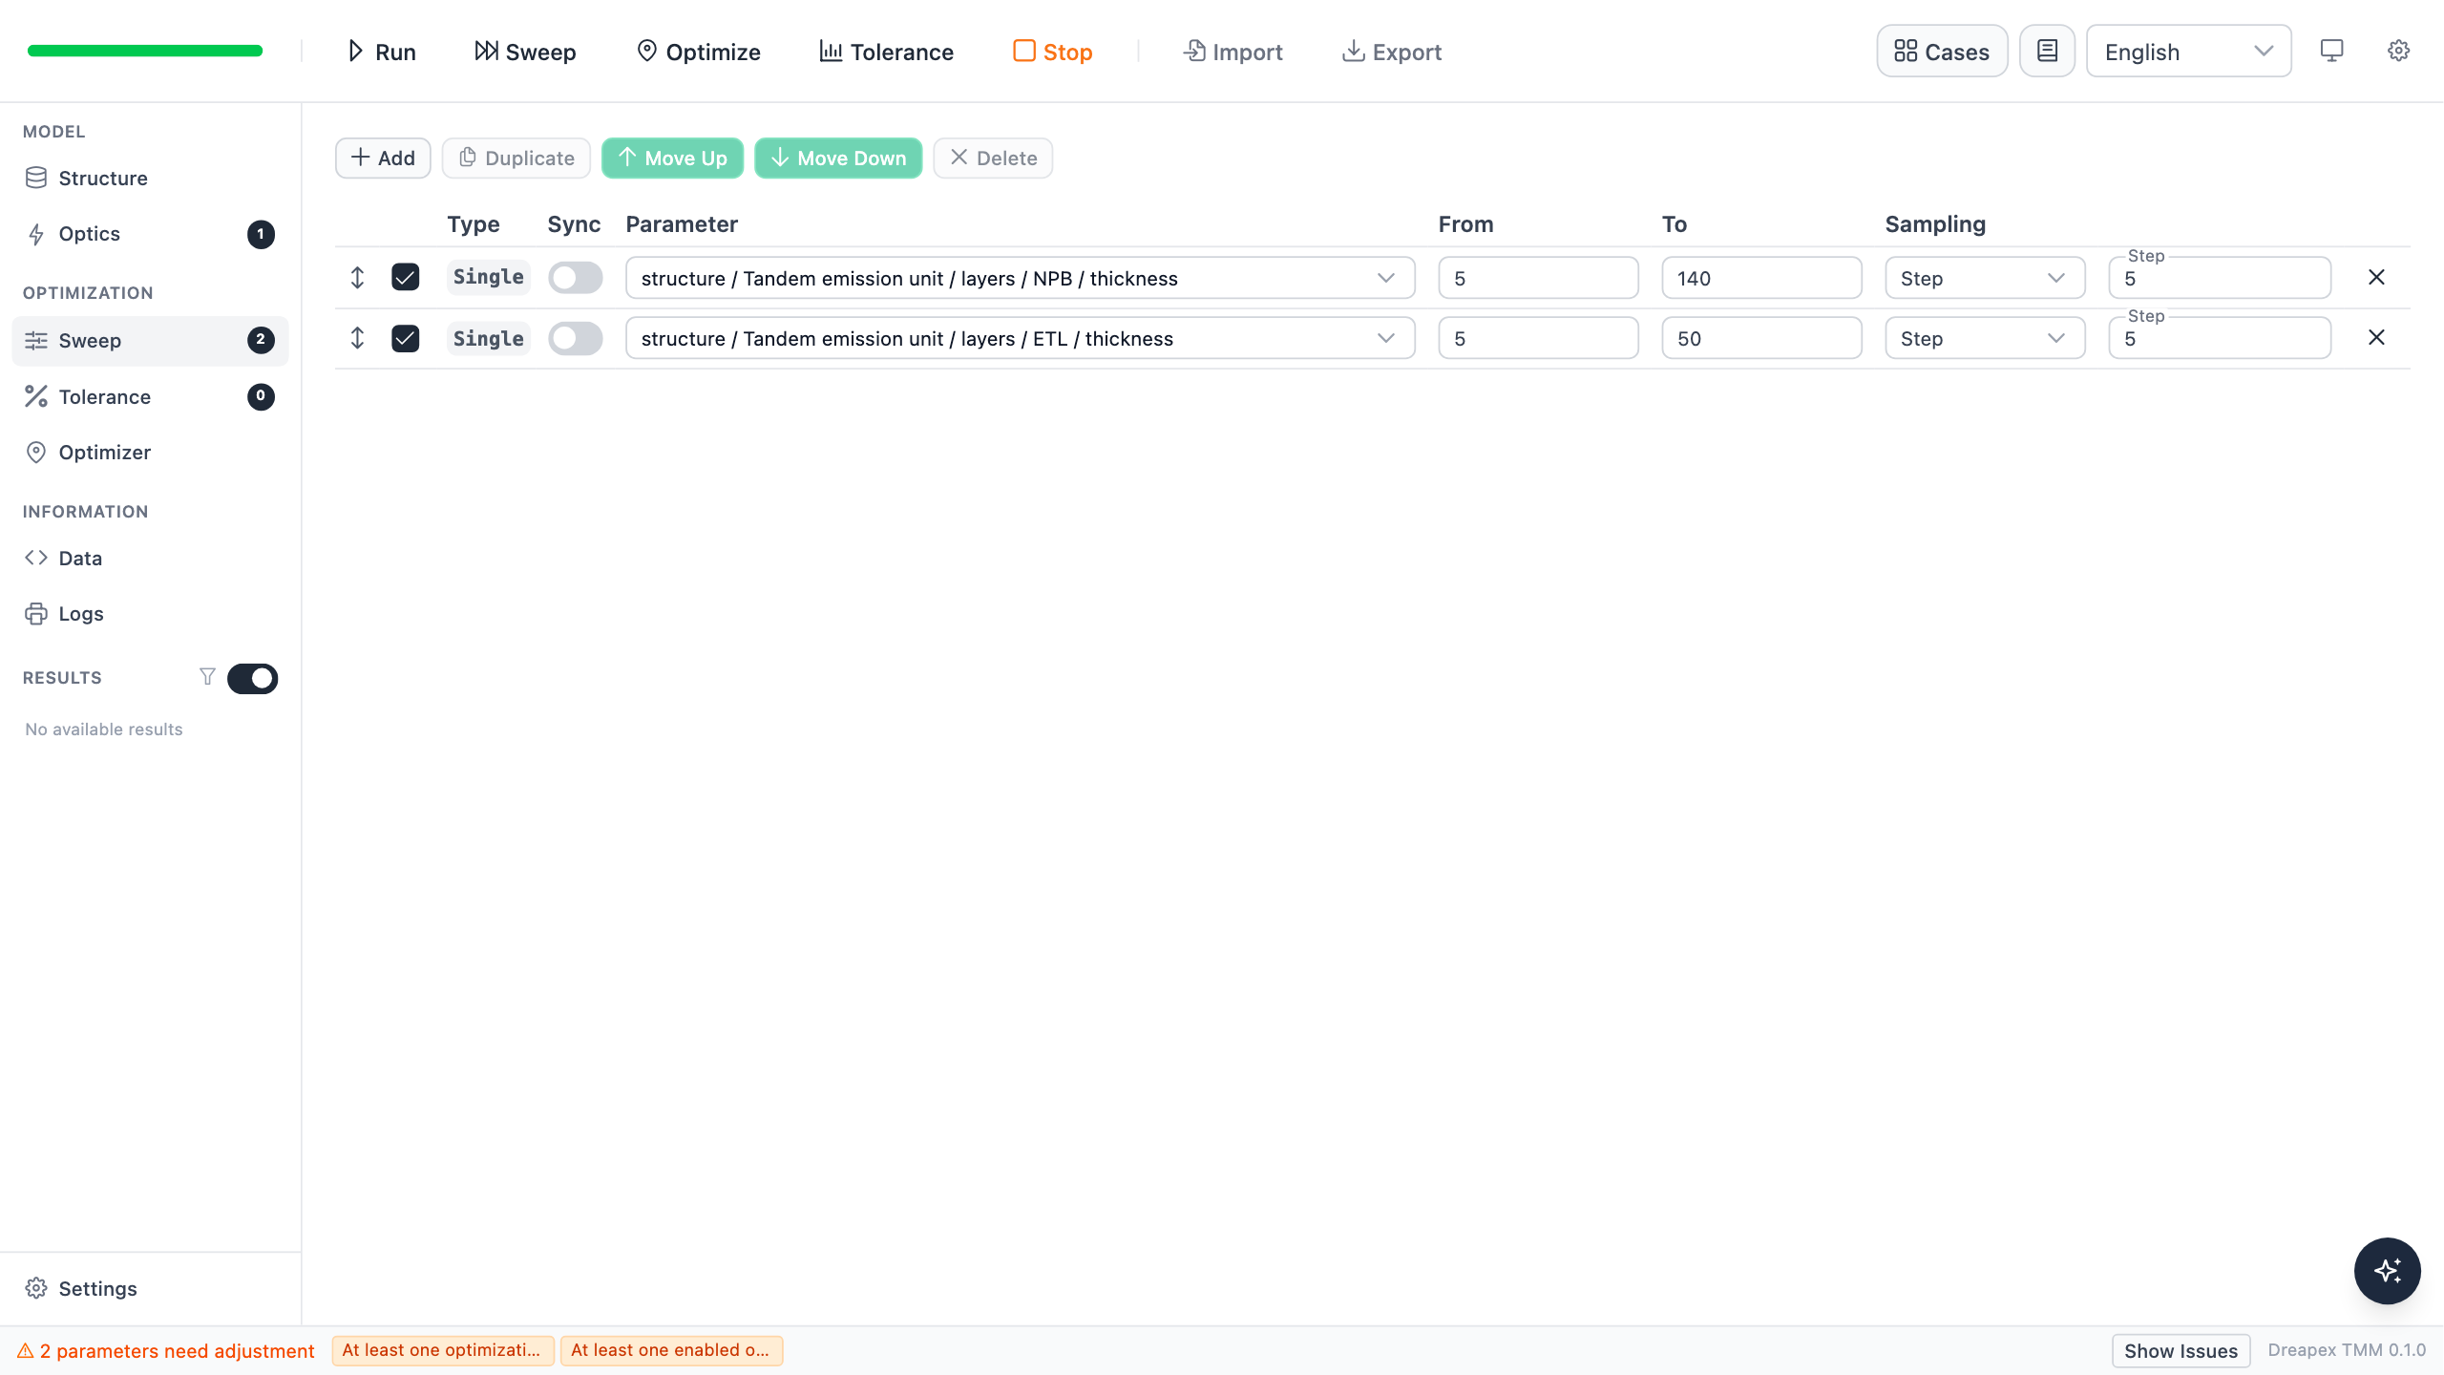Uncheck the NPB thickness row checkbox
This screenshot has width=2444, height=1375.
[406, 278]
